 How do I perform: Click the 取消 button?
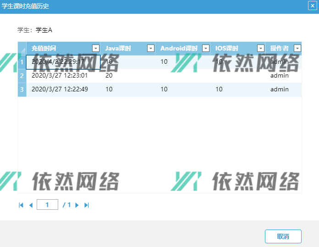pos(283,236)
